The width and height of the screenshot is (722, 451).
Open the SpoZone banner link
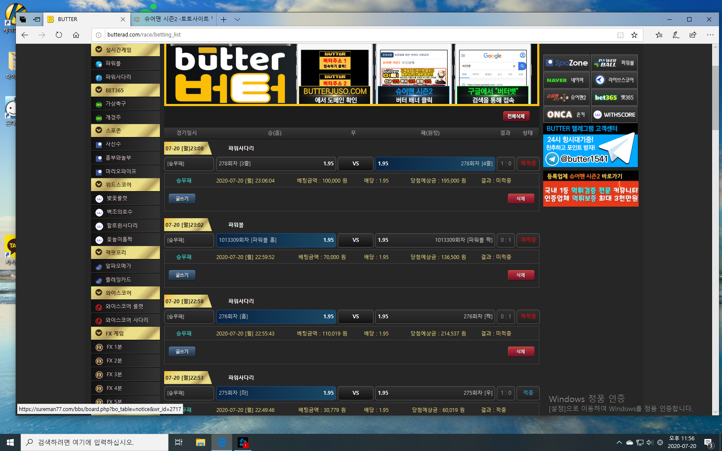[566, 63]
